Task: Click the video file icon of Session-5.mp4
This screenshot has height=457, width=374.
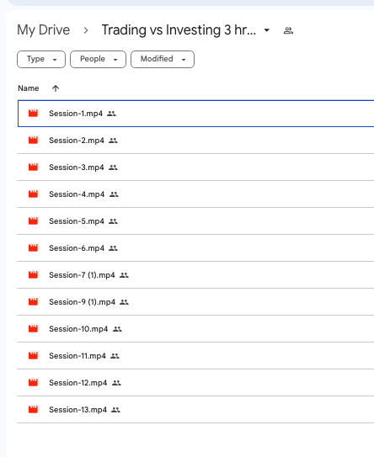Action: click(x=33, y=221)
